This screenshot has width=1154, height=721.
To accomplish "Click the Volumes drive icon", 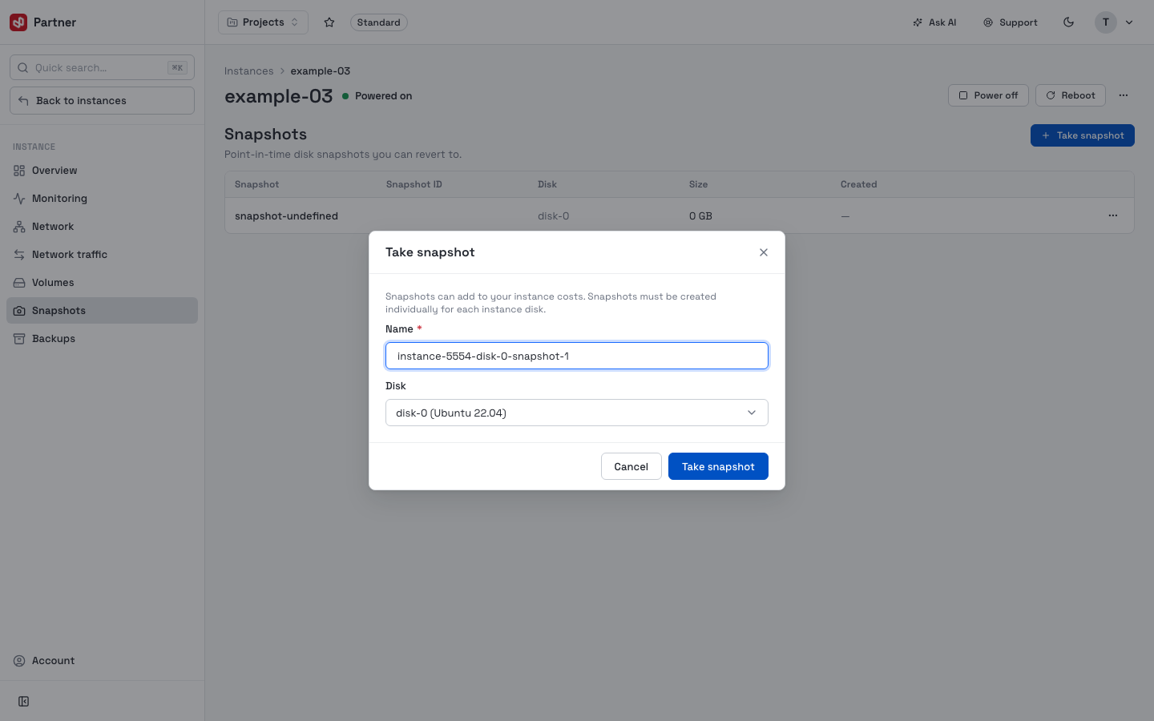I will pyautogui.click(x=19, y=283).
